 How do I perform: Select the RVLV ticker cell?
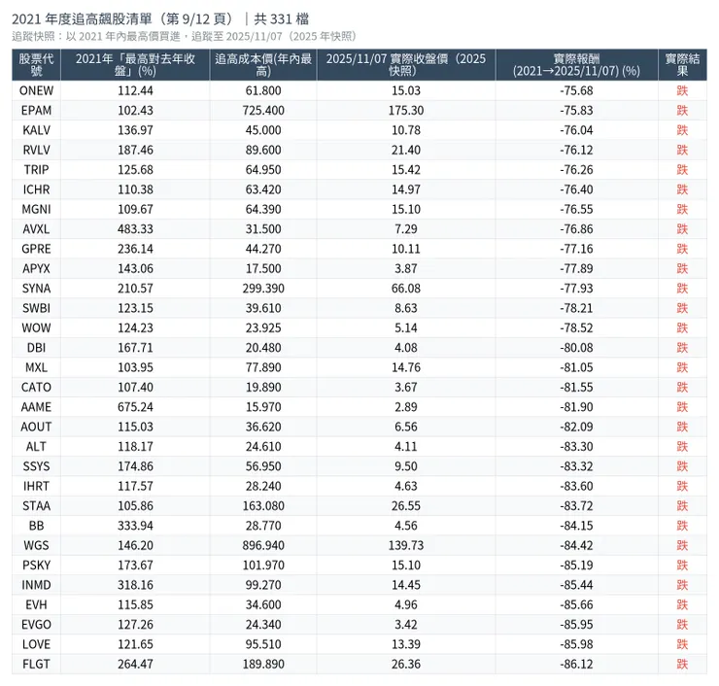pos(36,150)
